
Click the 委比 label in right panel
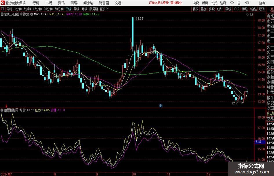[270, 16]
